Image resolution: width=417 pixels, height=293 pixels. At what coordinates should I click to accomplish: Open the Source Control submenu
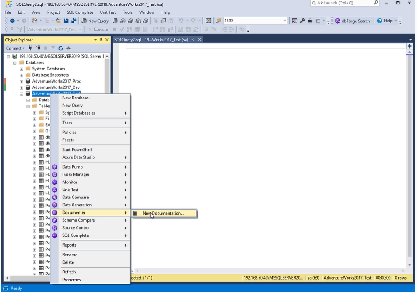90,228
